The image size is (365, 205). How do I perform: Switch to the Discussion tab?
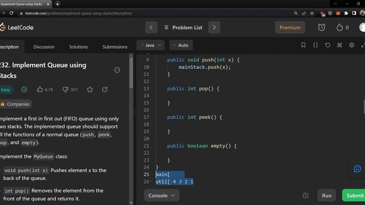pos(44,47)
